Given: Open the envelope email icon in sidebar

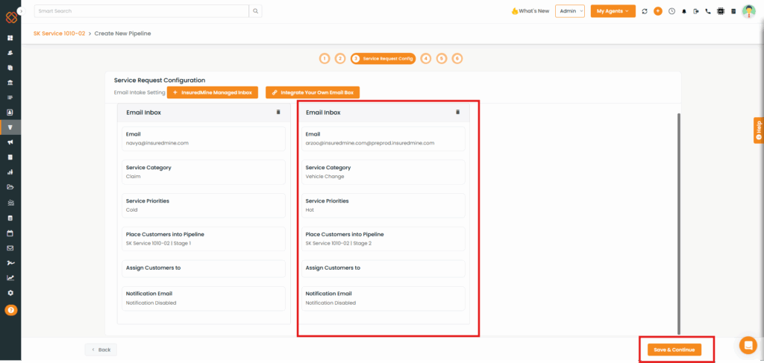Looking at the screenshot, I should (x=10, y=247).
